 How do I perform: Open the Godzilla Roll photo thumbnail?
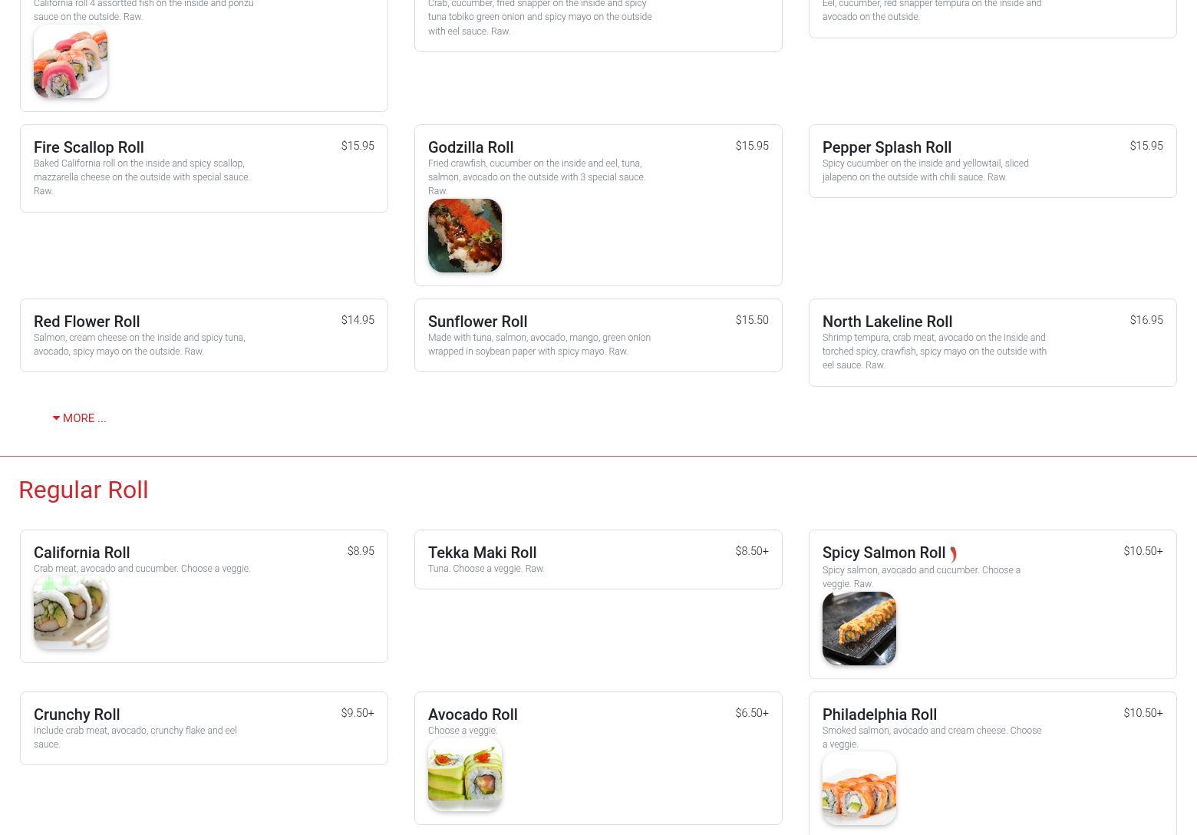(x=465, y=236)
